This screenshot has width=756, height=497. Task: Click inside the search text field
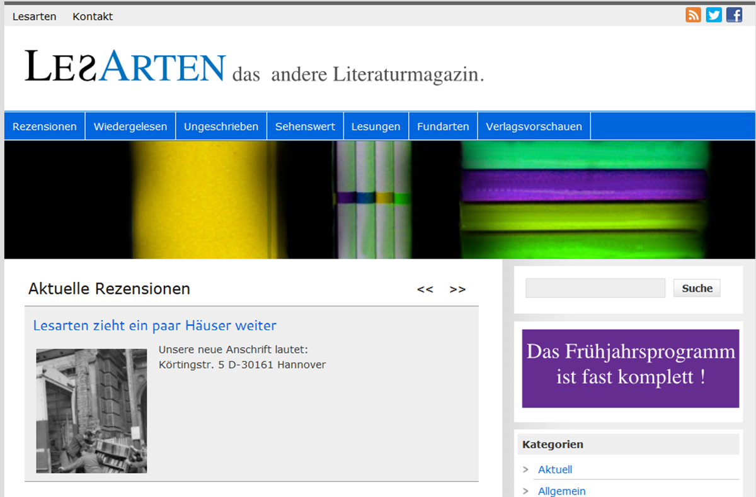tap(595, 288)
